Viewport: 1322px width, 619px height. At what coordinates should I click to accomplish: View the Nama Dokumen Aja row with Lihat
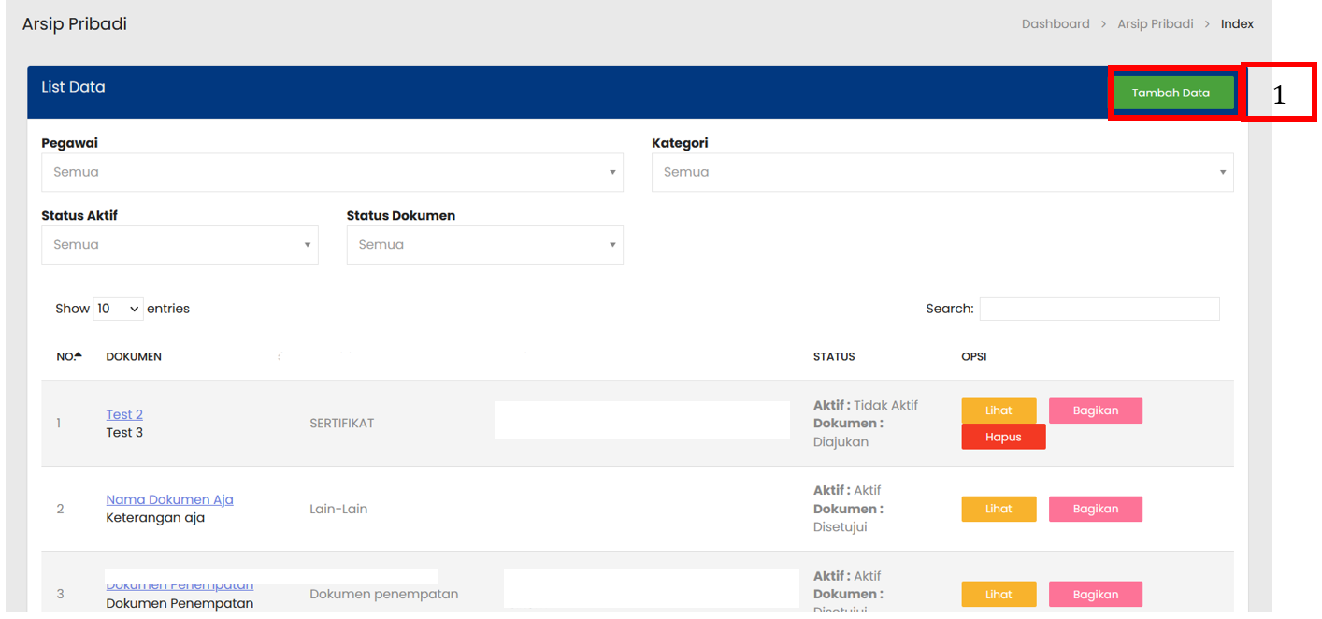click(999, 509)
